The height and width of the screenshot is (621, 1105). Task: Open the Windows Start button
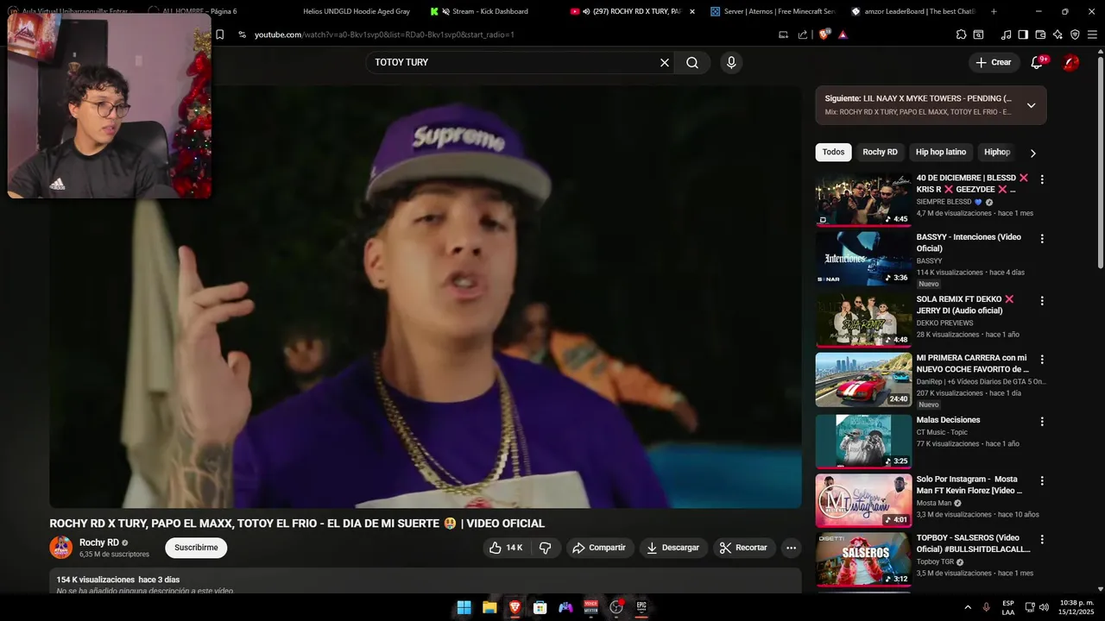pyautogui.click(x=464, y=607)
